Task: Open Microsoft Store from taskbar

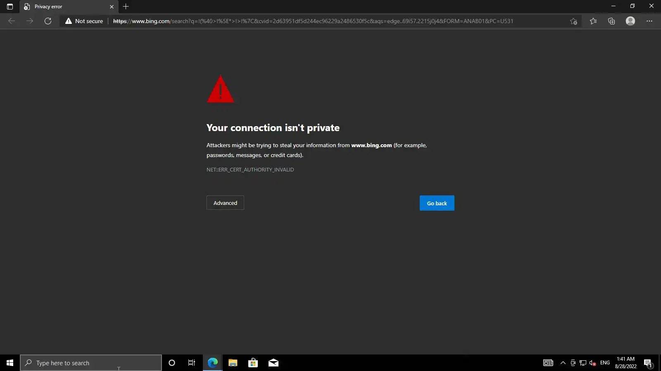Action: click(253, 363)
